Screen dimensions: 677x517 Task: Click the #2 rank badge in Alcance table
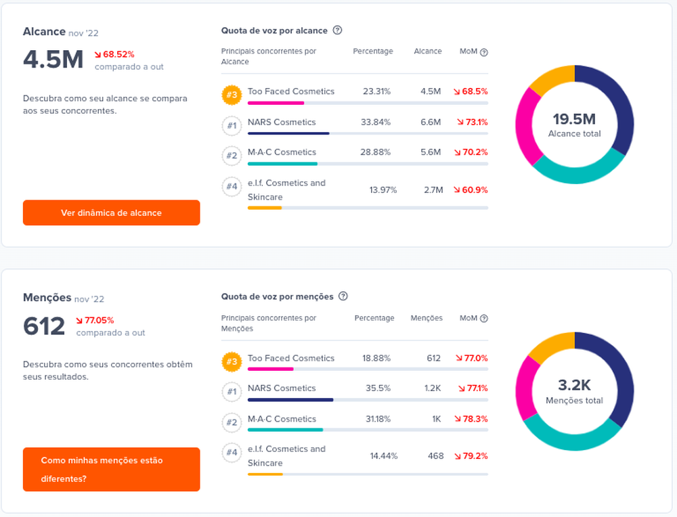[232, 156]
